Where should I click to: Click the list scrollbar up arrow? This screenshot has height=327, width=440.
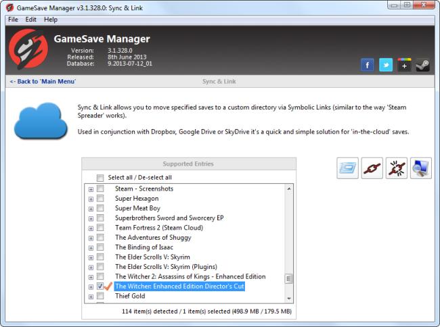coord(289,188)
